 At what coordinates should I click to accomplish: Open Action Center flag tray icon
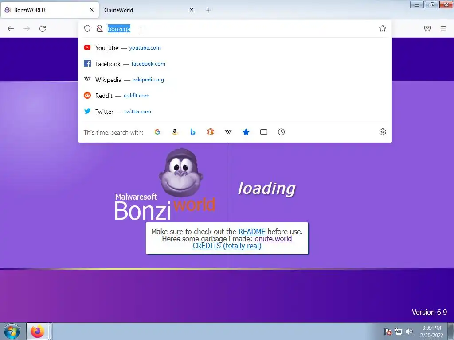click(x=388, y=332)
